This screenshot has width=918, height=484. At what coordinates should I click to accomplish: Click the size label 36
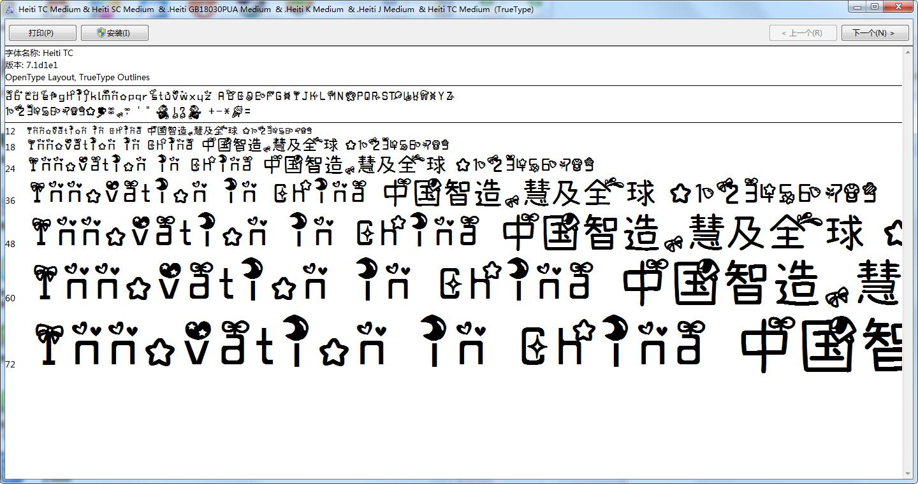pyautogui.click(x=10, y=201)
